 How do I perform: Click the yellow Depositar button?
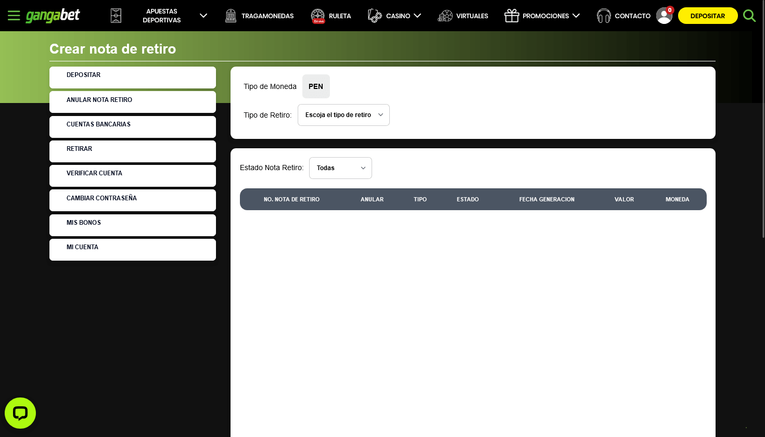(x=708, y=16)
